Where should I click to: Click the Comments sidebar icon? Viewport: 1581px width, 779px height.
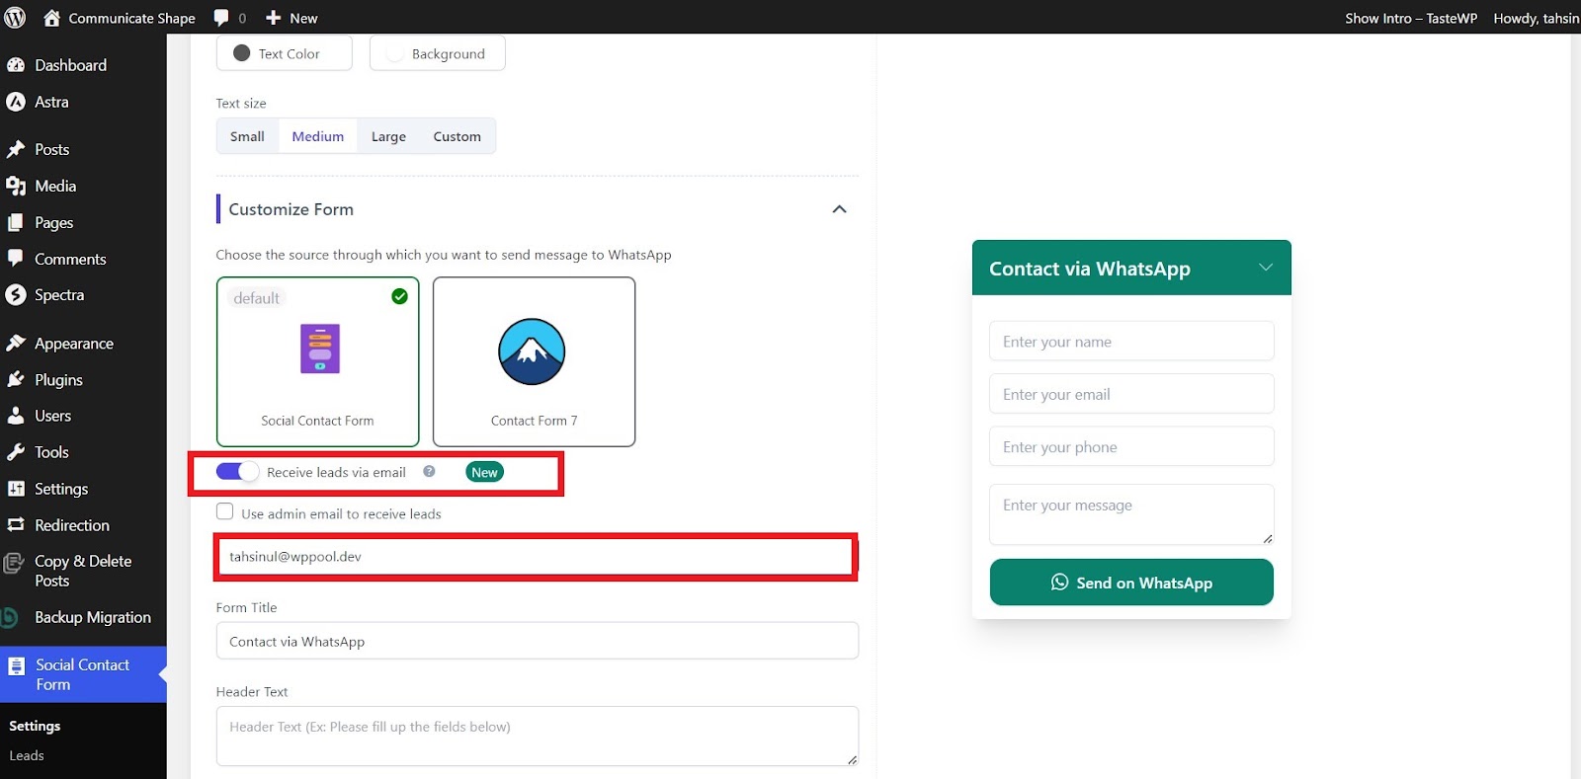[x=15, y=259]
